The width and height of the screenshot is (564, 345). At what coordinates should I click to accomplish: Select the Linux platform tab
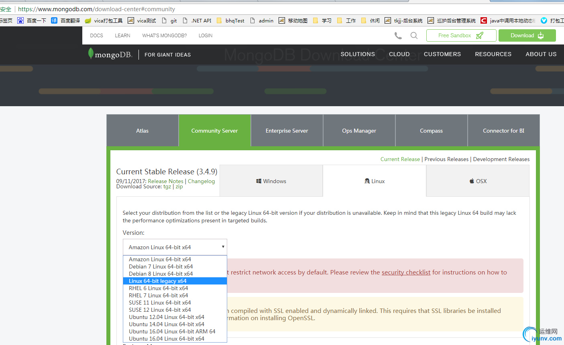coord(375,181)
